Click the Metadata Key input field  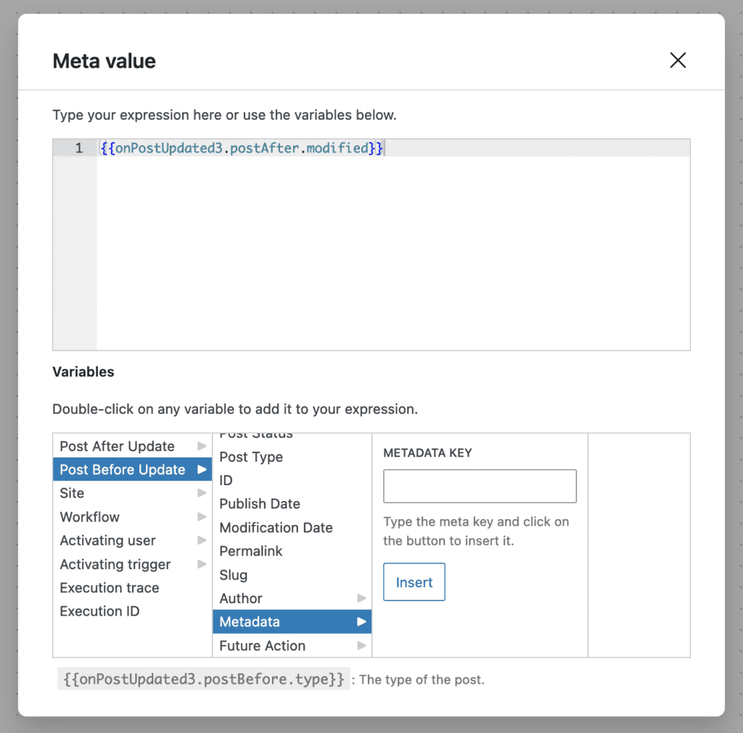[479, 486]
